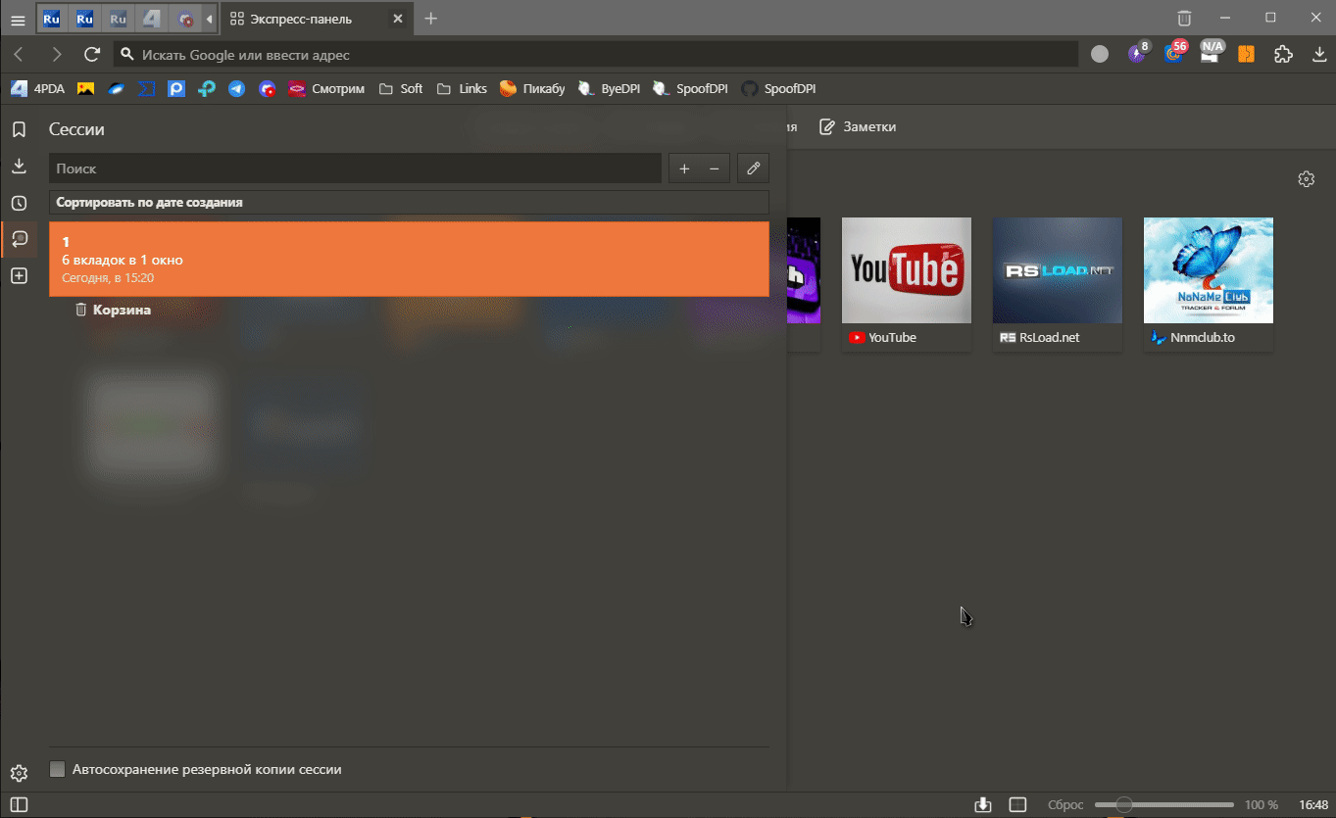Screen dimensions: 1336x818
Task: Edit the session with pencil button
Action: [753, 168]
